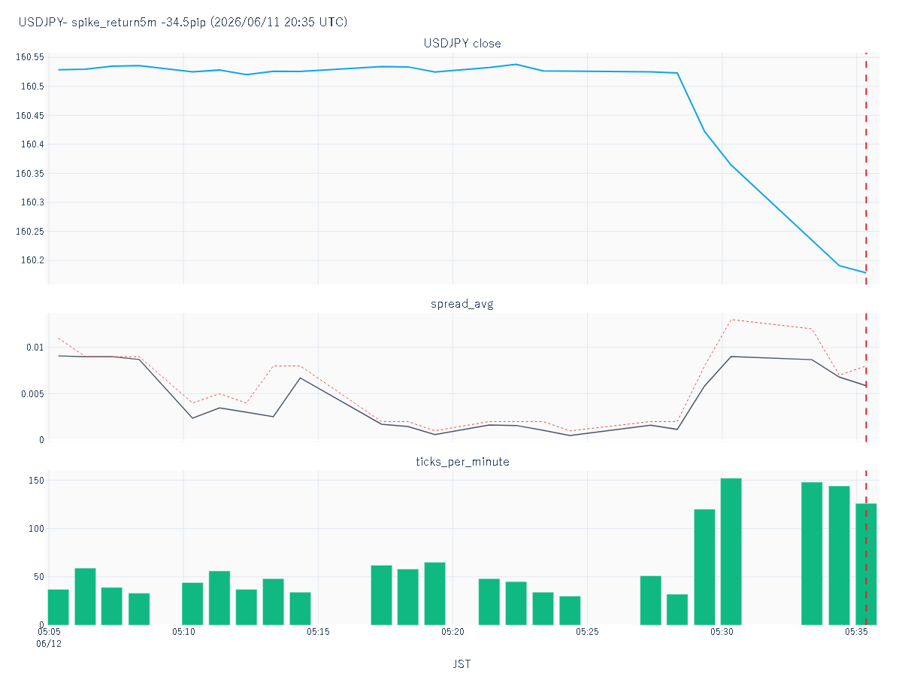The width and height of the screenshot is (902, 677).
Task: Click the last green bar crossed by the red line
Action: point(866,564)
